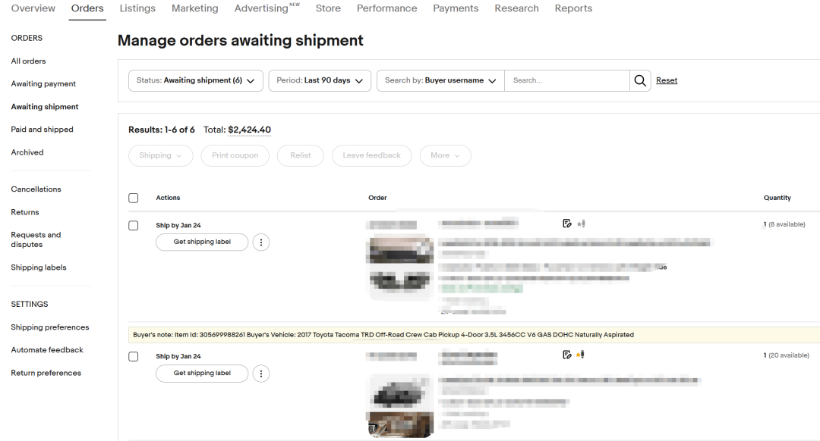Click the Reset link
Screen dimensions: 820x441
(x=667, y=80)
